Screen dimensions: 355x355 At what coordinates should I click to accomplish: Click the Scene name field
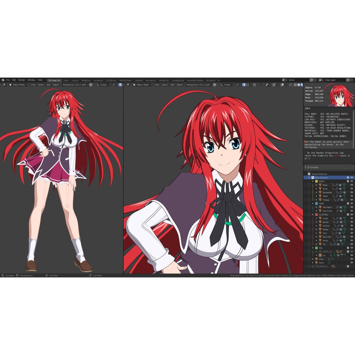click(x=298, y=80)
